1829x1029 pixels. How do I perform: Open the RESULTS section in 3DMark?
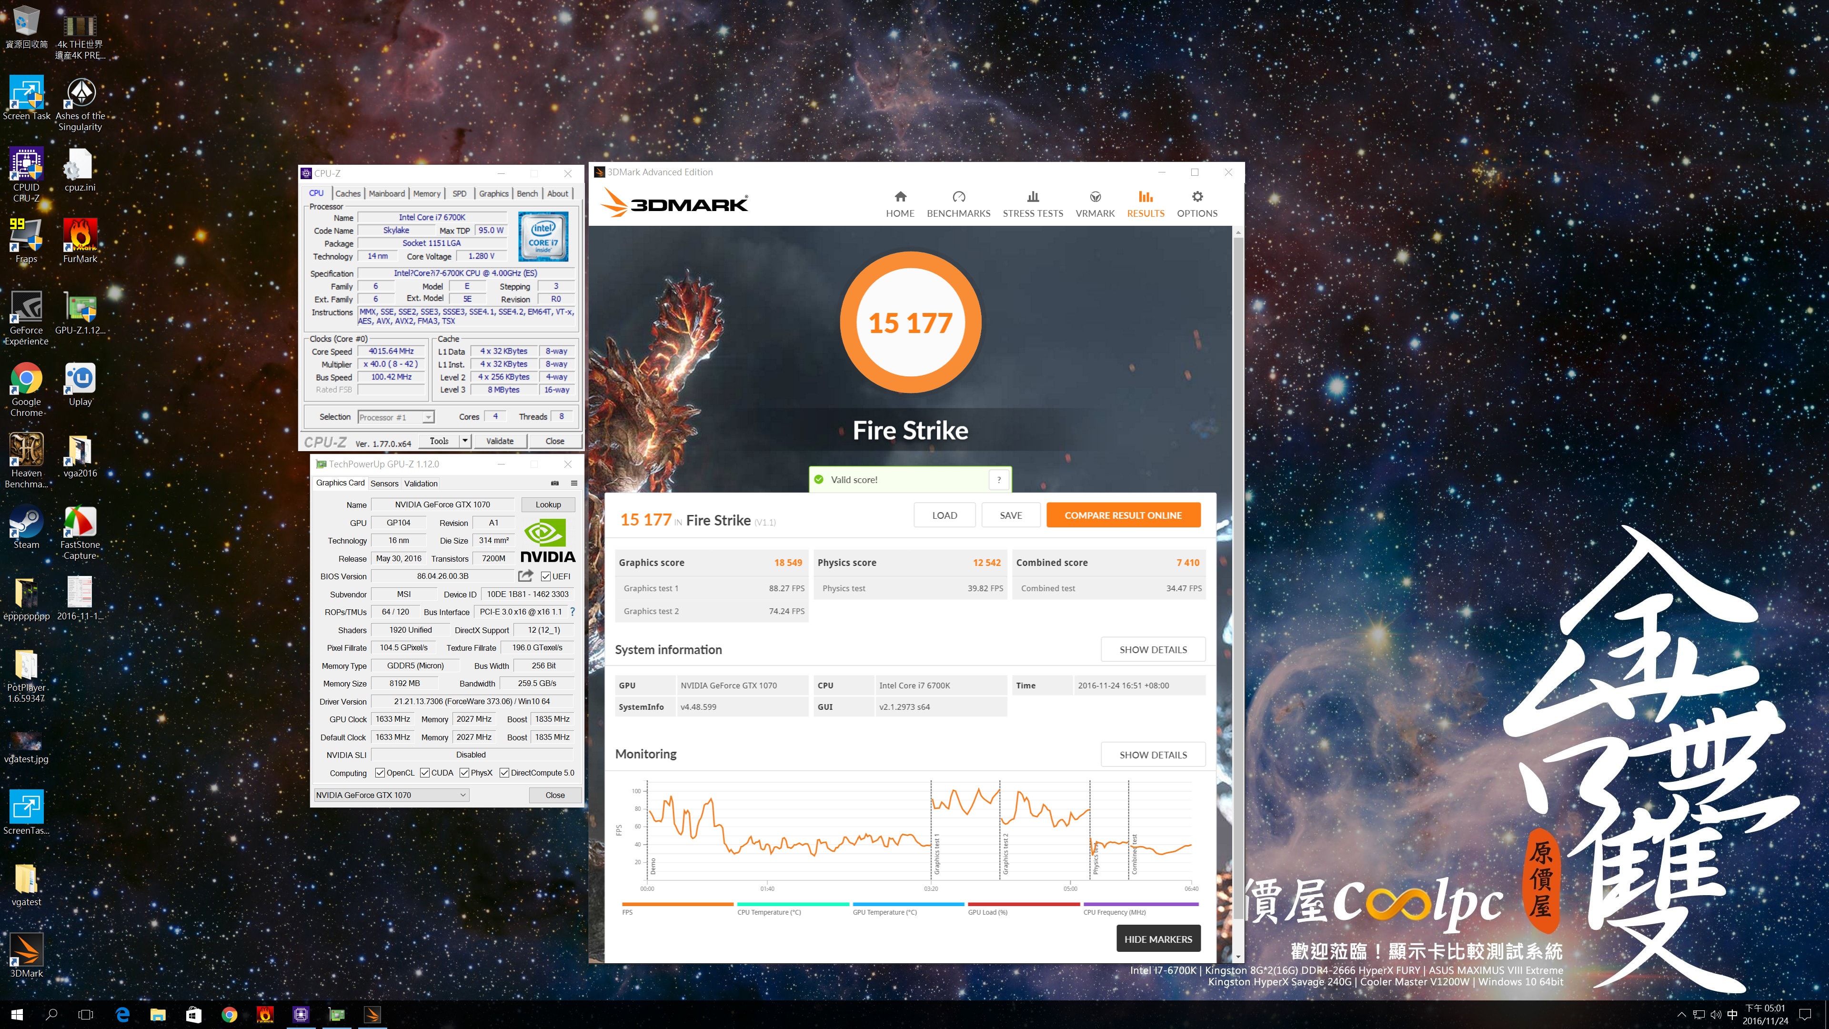coord(1145,204)
